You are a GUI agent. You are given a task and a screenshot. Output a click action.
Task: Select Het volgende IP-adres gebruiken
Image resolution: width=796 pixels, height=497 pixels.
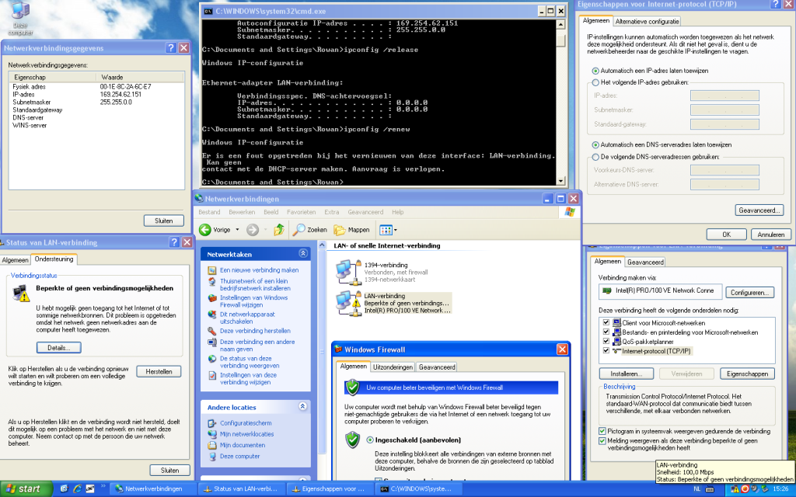[595, 82]
